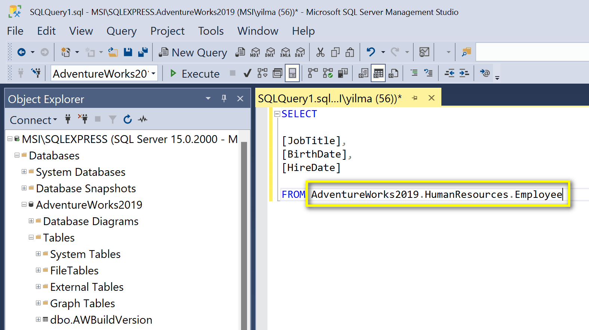
Task: Save the query with the floppy disk icon
Action: [128, 52]
